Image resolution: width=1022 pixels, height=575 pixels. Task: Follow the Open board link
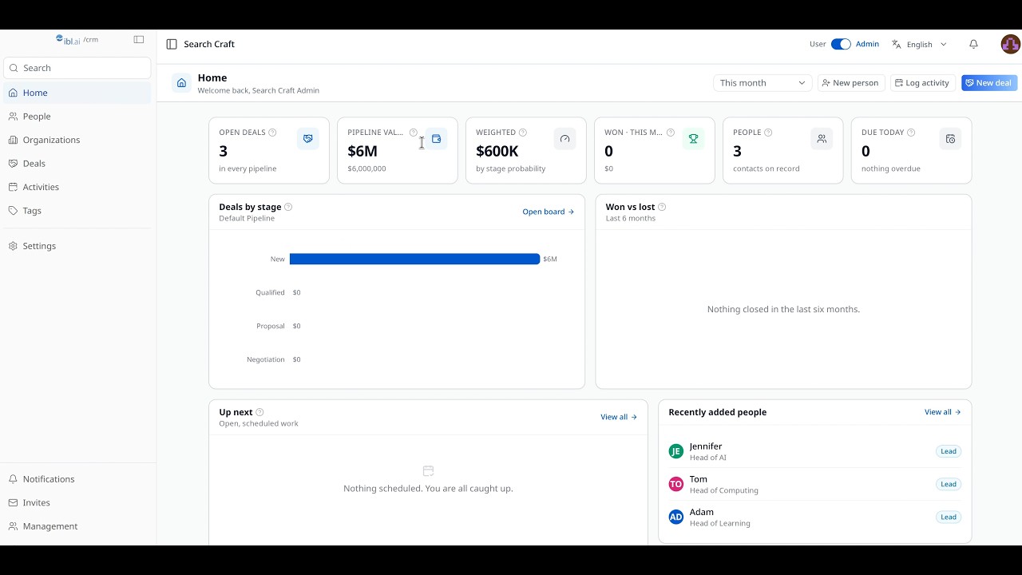(x=548, y=212)
